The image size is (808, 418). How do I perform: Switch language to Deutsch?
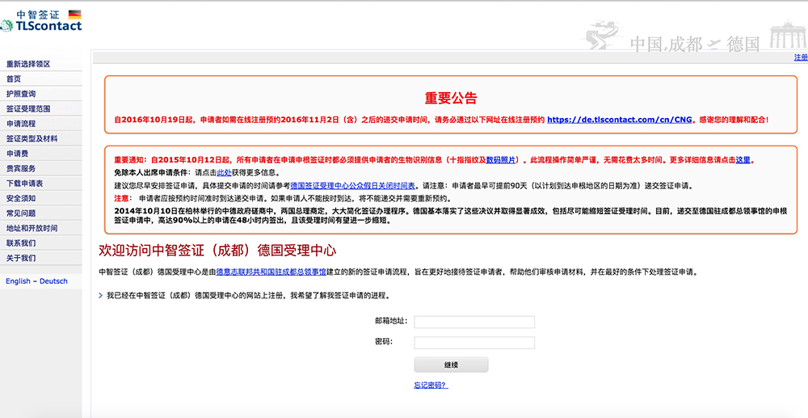coord(53,281)
